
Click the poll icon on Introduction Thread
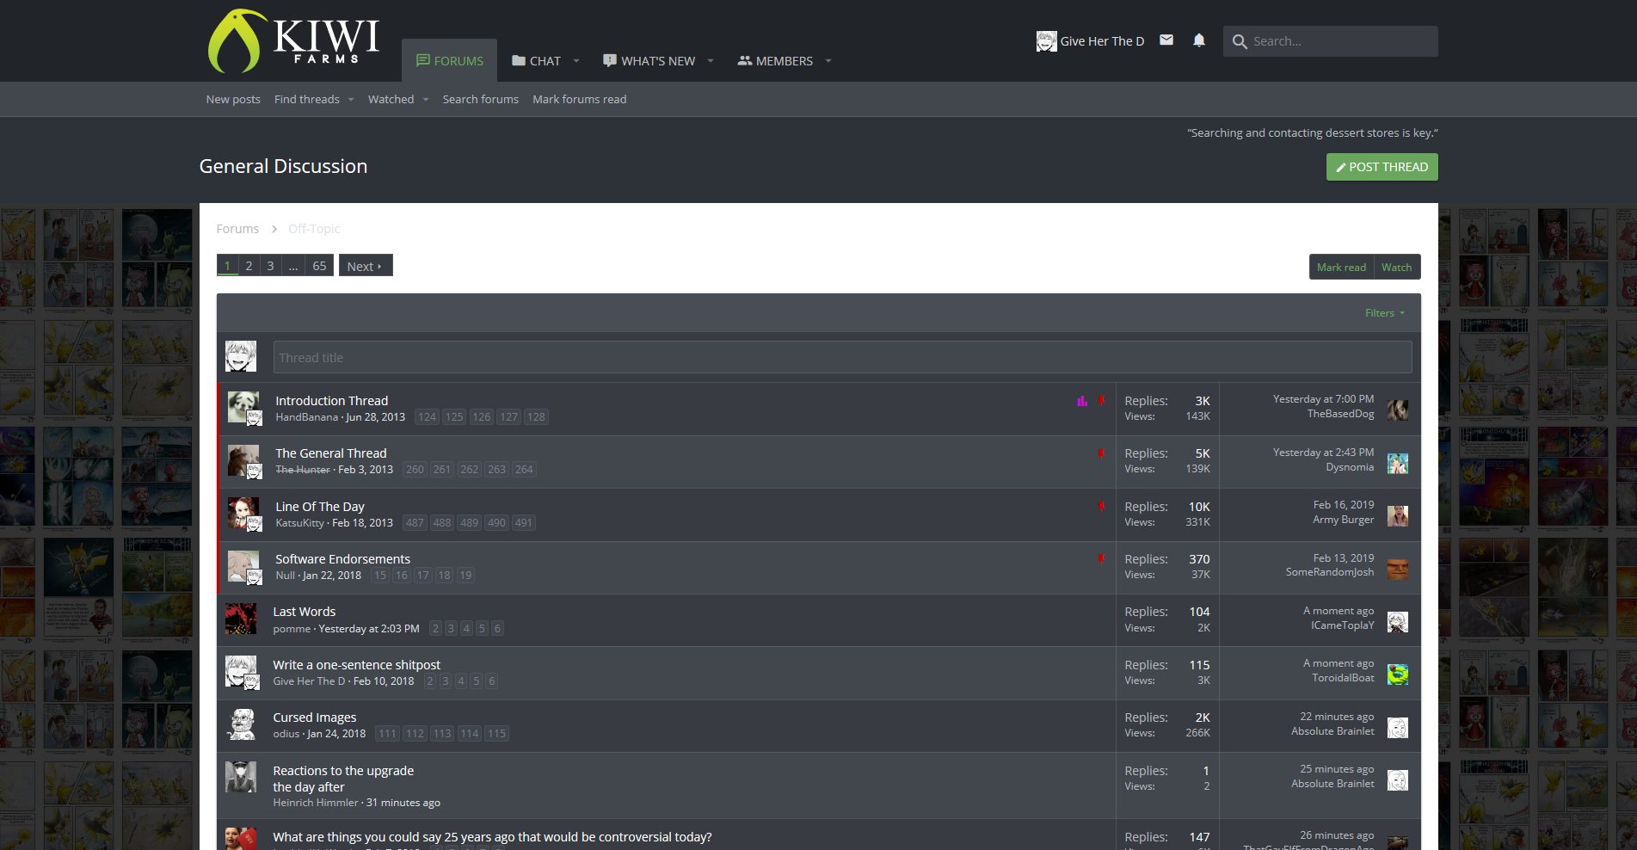[1081, 401]
